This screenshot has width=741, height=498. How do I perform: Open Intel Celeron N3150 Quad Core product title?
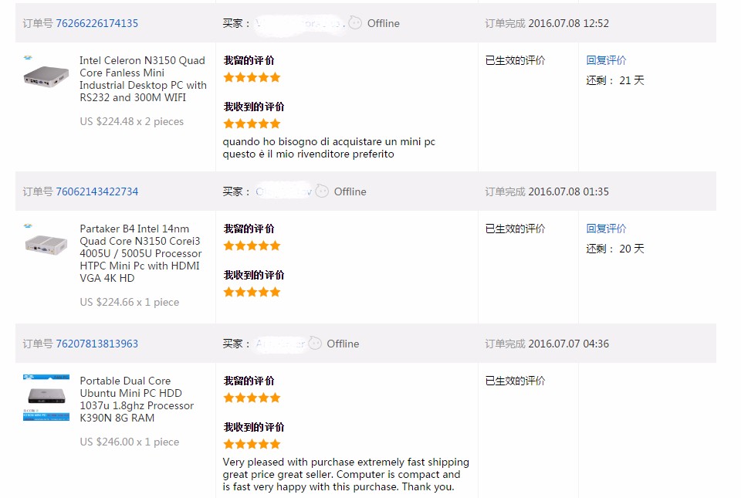[x=143, y=79]
